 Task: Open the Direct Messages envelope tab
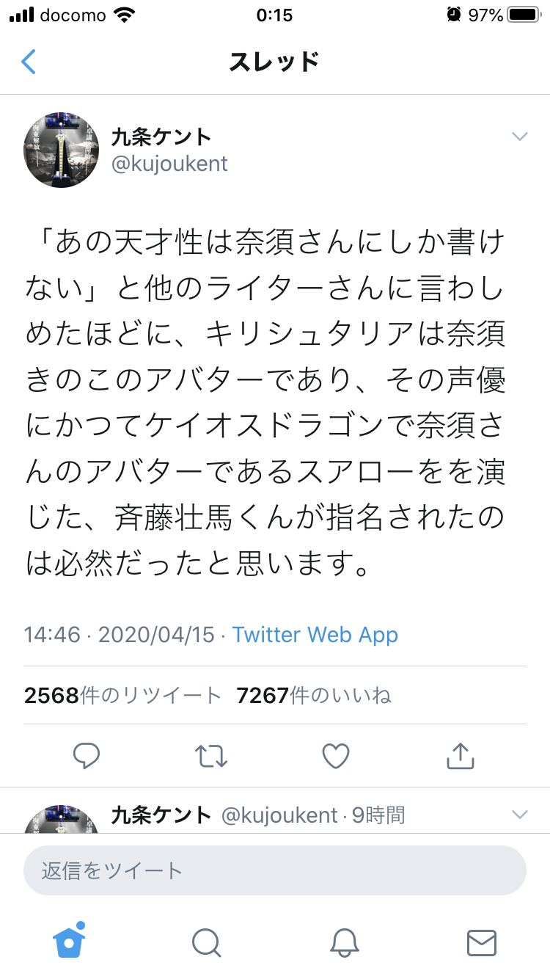[x=481, y=942]
